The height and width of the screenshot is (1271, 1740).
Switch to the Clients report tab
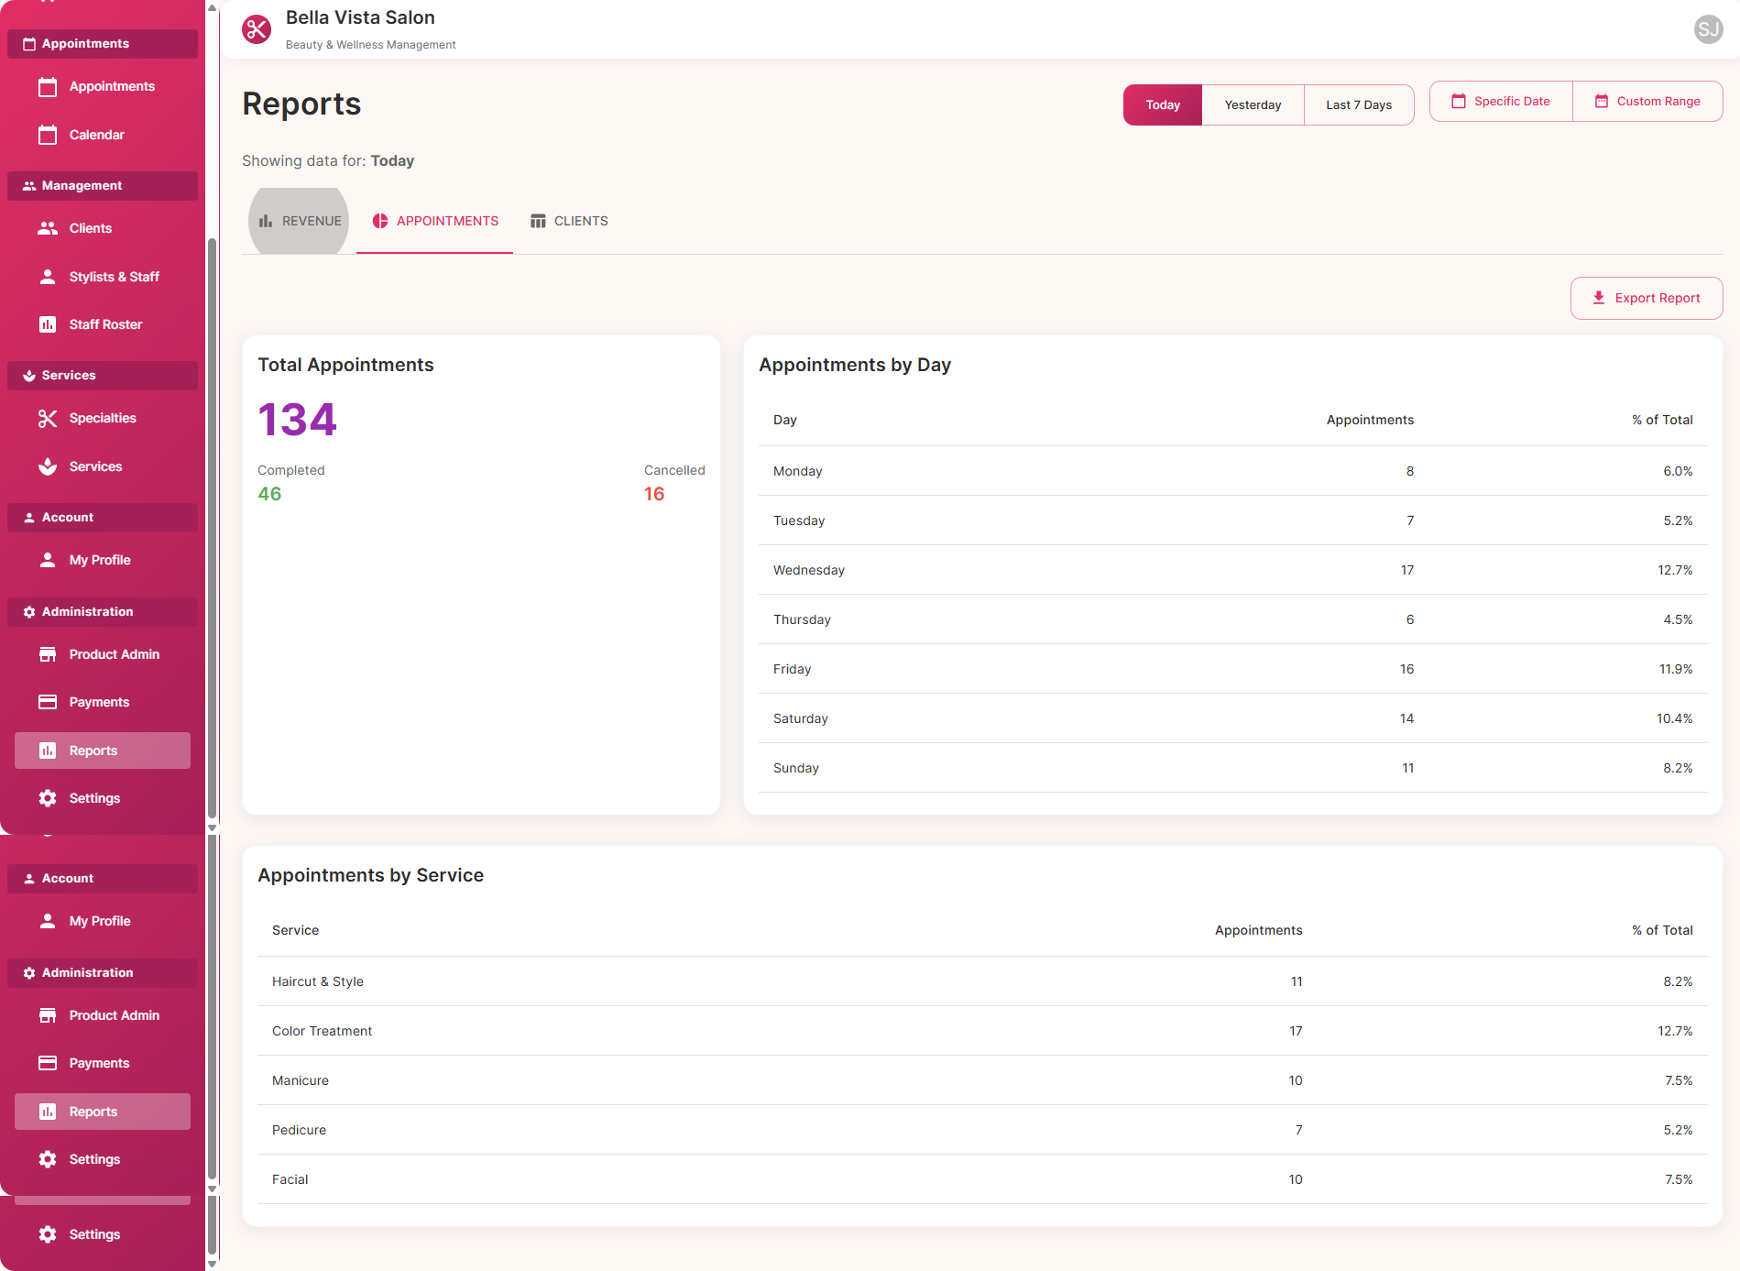click(x=569, y=221)
